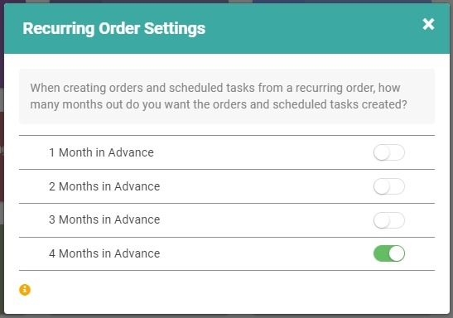Click the sentence starting 'When creating orders'

tap(219, 96)
